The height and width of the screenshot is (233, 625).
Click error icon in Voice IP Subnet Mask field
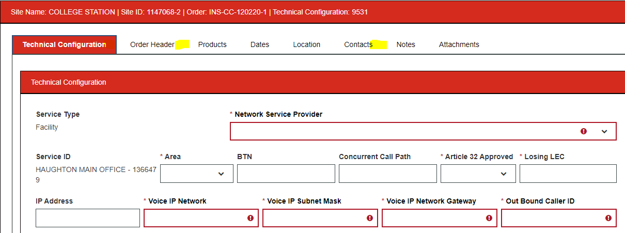pos(370,218)
